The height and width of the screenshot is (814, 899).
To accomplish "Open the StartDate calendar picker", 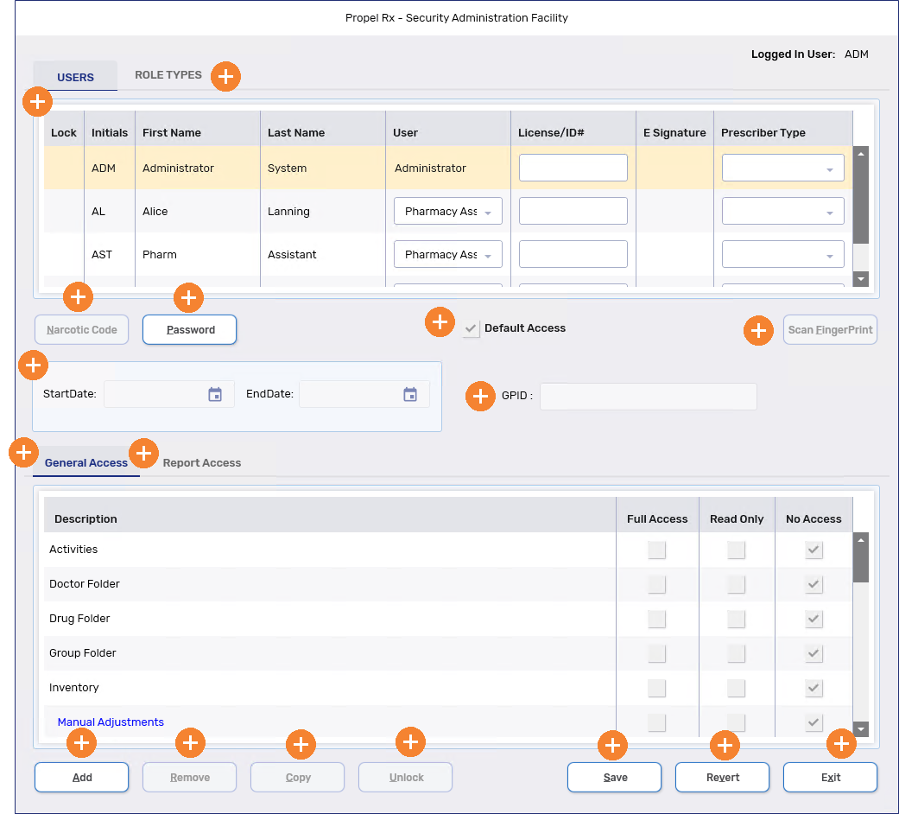I will click(215, 393).
